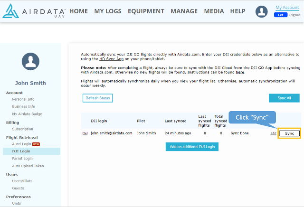Open My Airdata Badge in the sidebar

tap(27, 114)
